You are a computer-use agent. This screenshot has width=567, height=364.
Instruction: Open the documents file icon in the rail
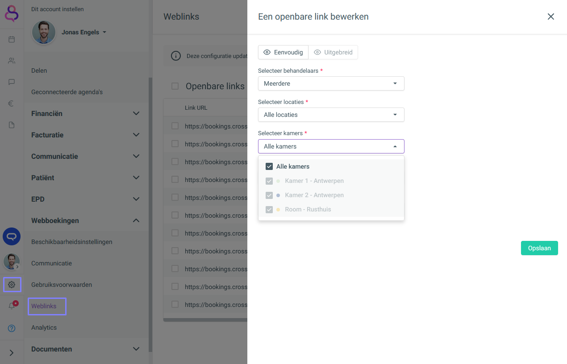12,125
